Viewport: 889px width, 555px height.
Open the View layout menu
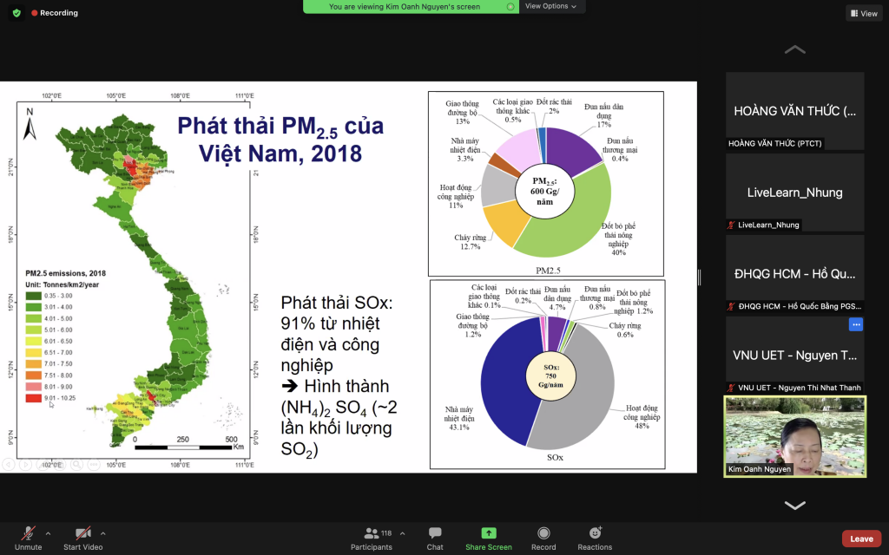click(x=863, y=13)
